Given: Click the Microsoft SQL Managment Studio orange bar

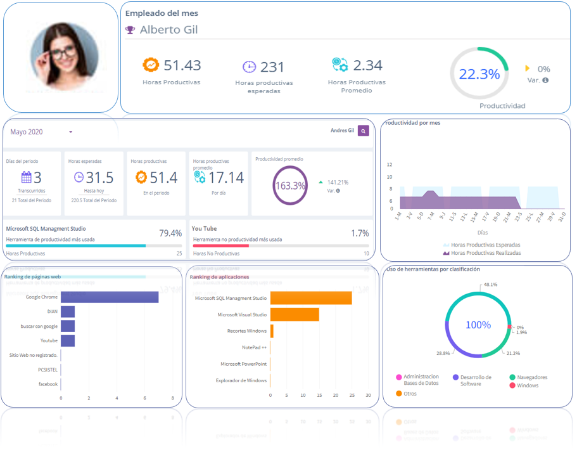Looking at the screenshot, I should (x=311, y=298).
